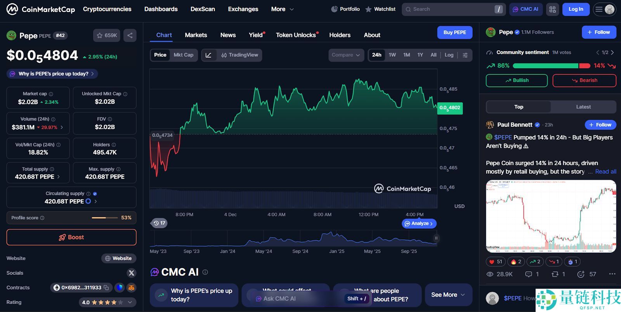The image size is (621, 312).
Task: Open chart settings sliders icon
Action: 465,55
